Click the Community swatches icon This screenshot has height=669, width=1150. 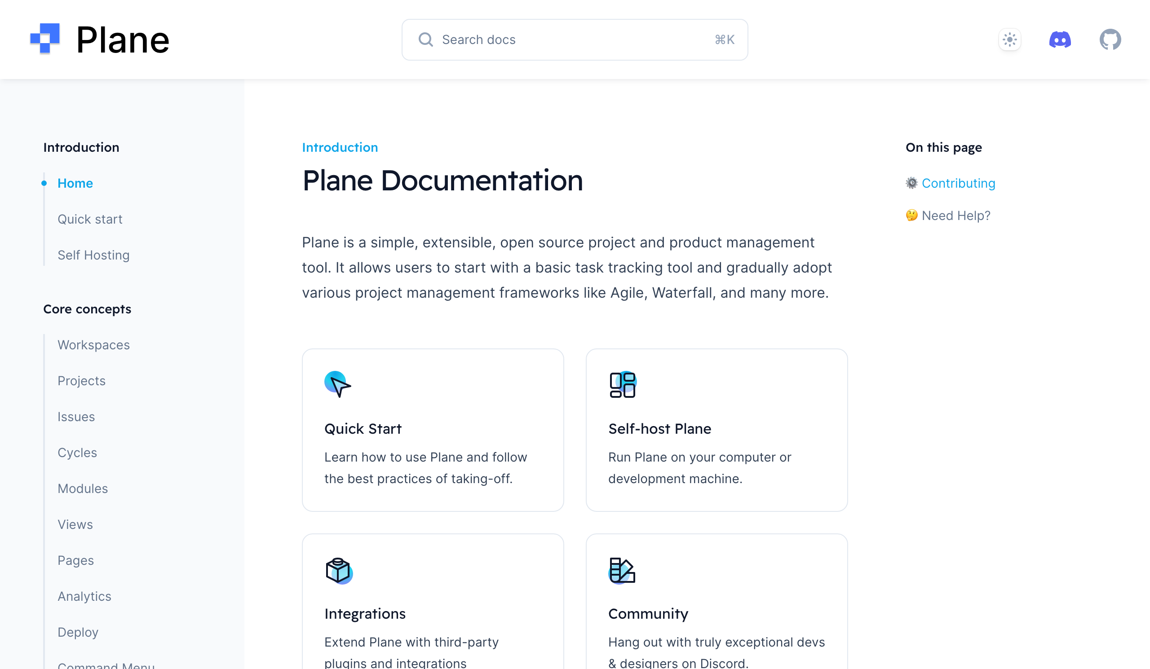point(622,571)
